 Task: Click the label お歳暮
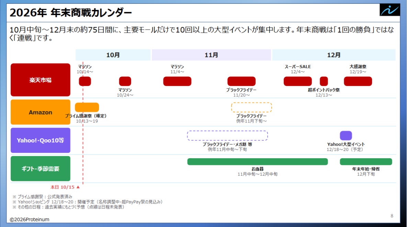point(258,169)
